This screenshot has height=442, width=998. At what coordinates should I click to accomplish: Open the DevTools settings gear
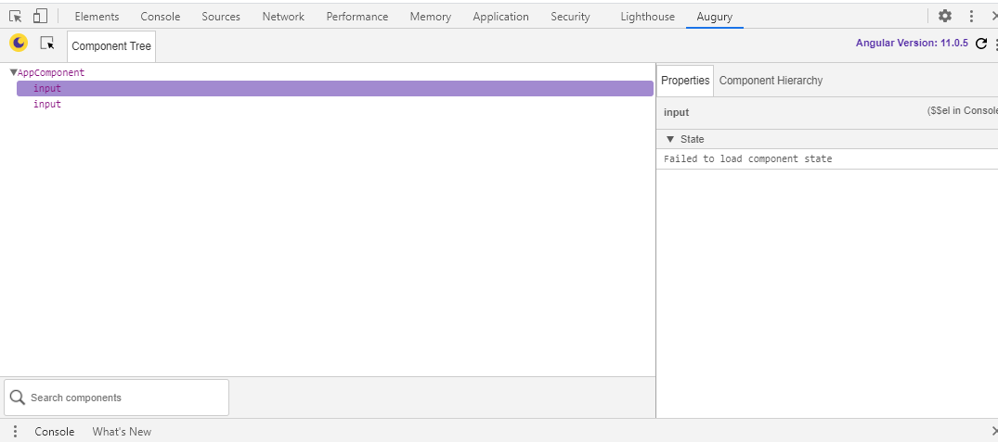pos(945,16)
